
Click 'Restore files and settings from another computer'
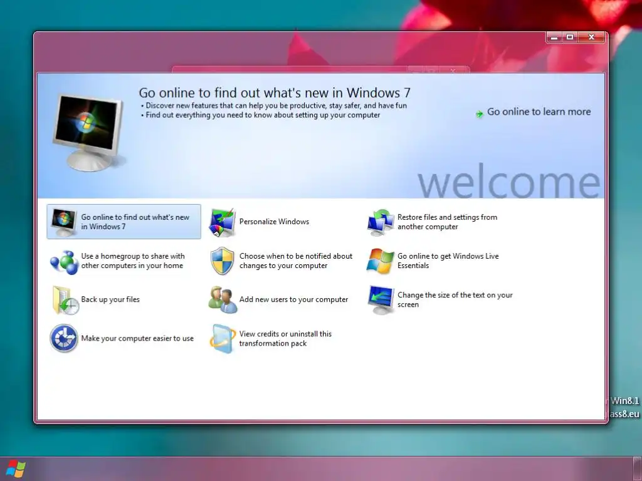pyautogui.click(x=447, y=222)
